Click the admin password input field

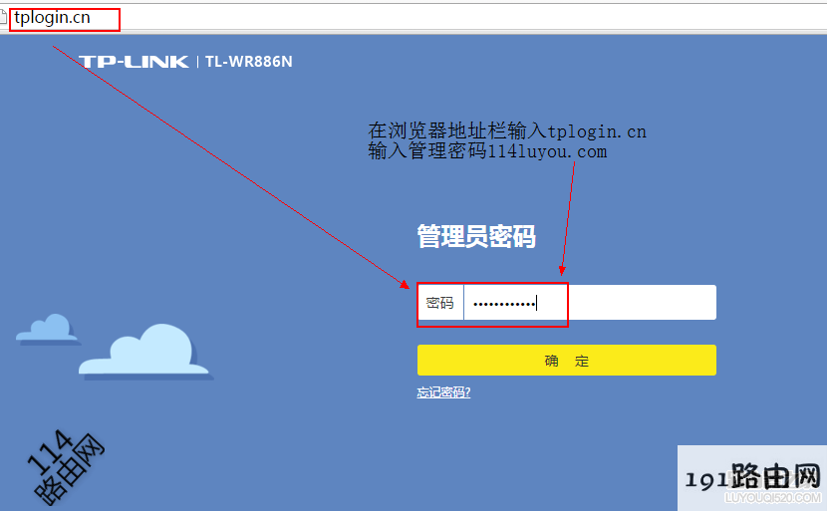[x=590, y=303]
